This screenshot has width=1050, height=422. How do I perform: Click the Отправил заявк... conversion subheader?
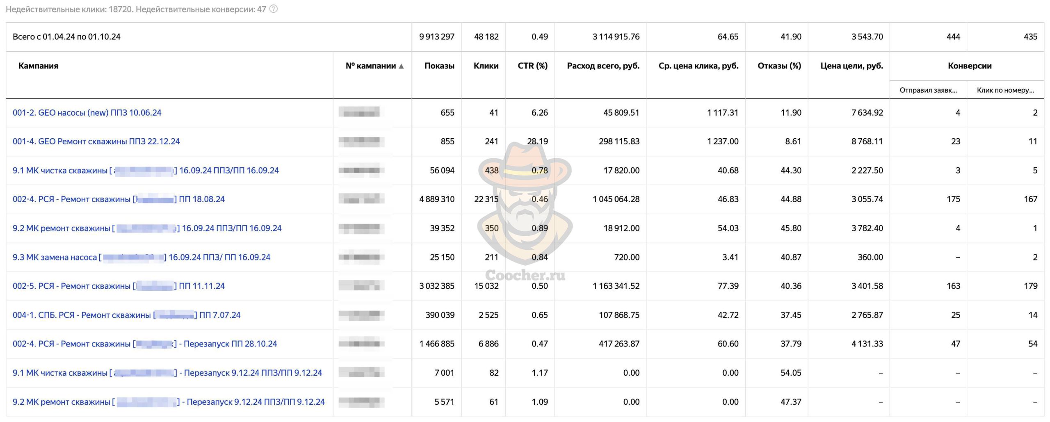click(x=928, y=90)
